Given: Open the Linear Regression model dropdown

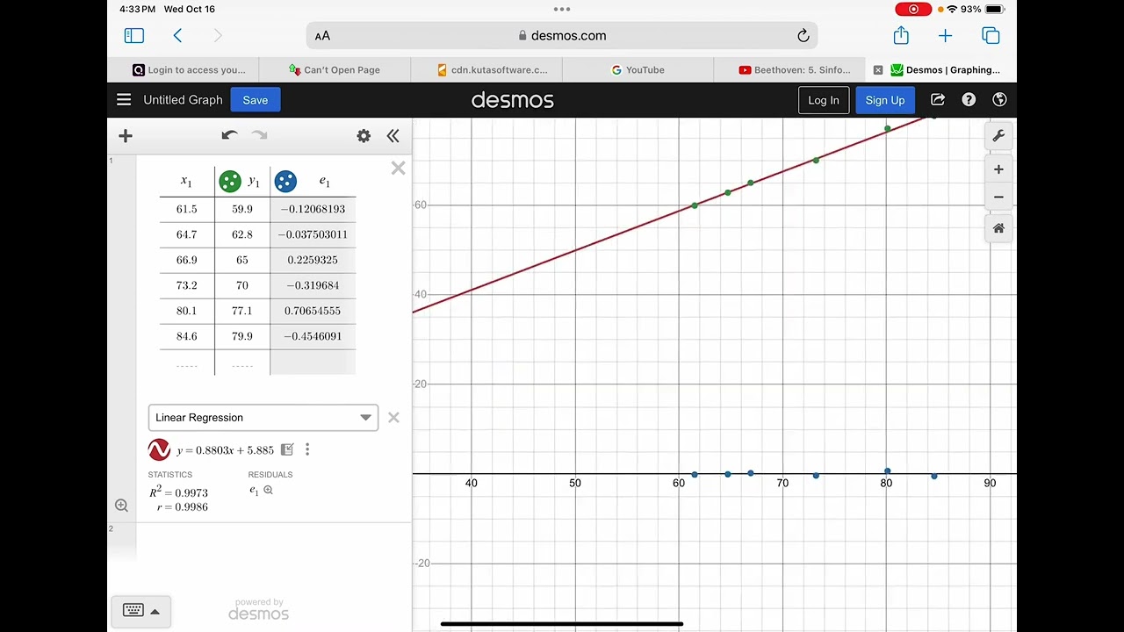Looking at the screenshot, I should (x=263, y=418).
